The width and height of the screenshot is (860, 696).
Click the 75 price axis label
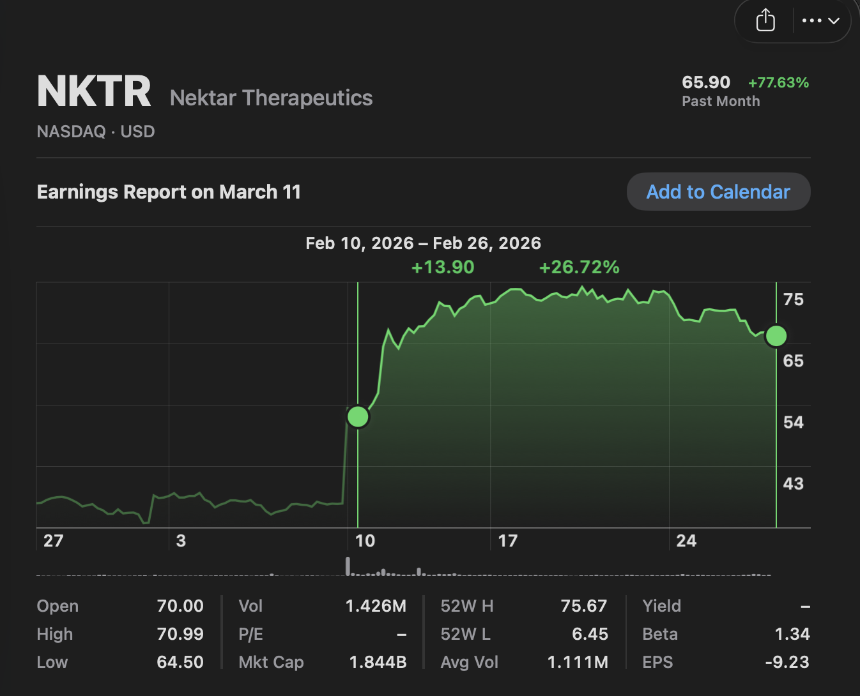point(794,299)
